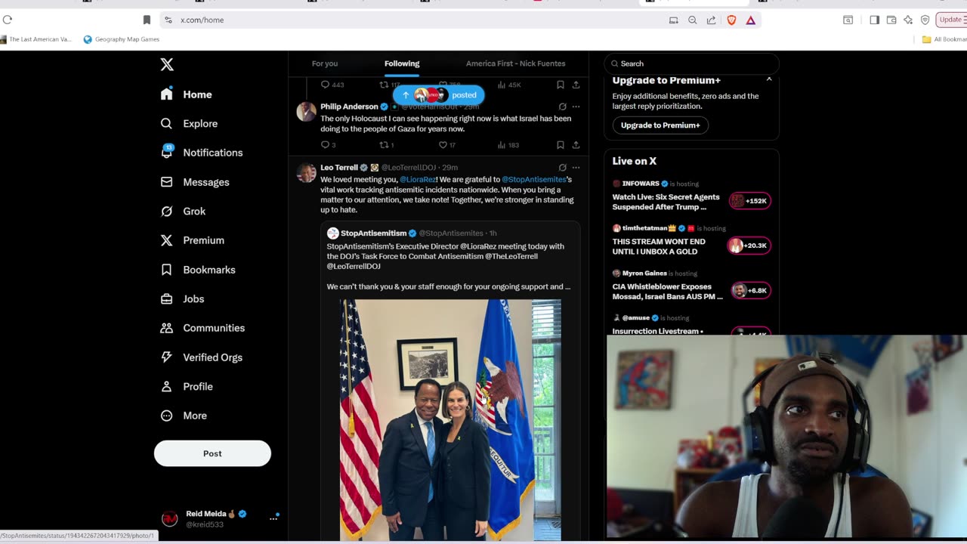Image resolution: width=967 pixels, height=544 pixels.
Task: Bookmark the post above Philip Anderson's
Action: [561, 85]
